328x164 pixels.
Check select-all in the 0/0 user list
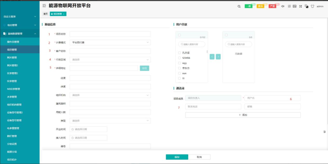click(x=226, y=35)
